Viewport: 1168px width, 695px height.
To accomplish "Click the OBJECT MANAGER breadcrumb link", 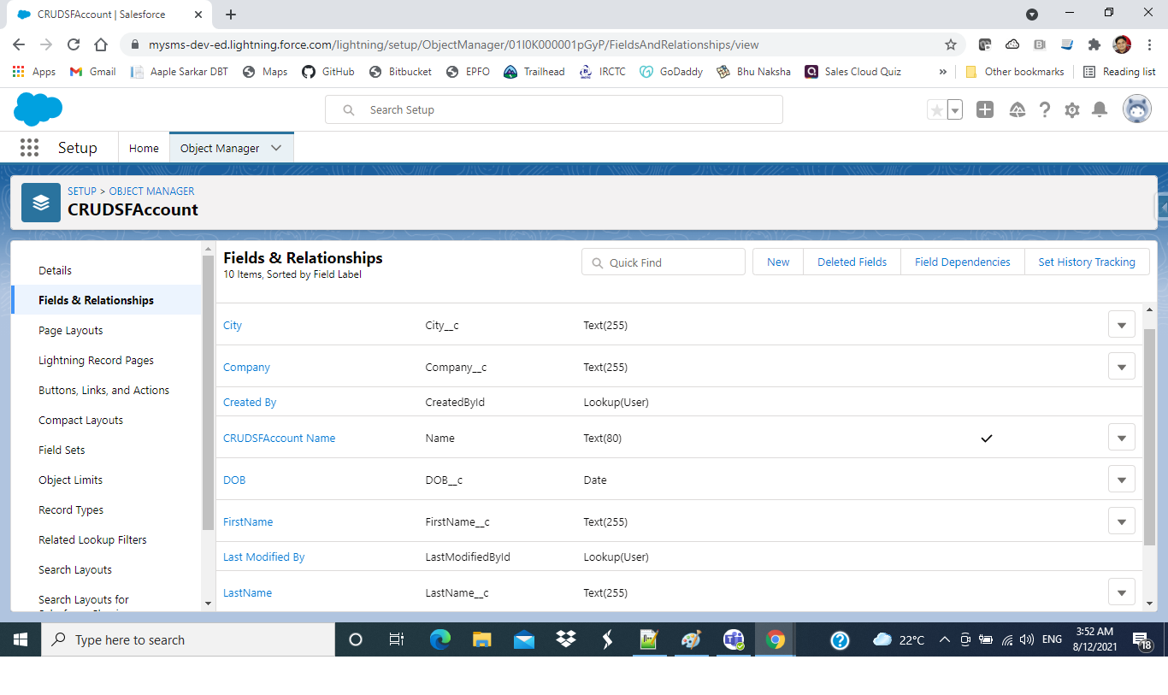I will click(152, 191).
